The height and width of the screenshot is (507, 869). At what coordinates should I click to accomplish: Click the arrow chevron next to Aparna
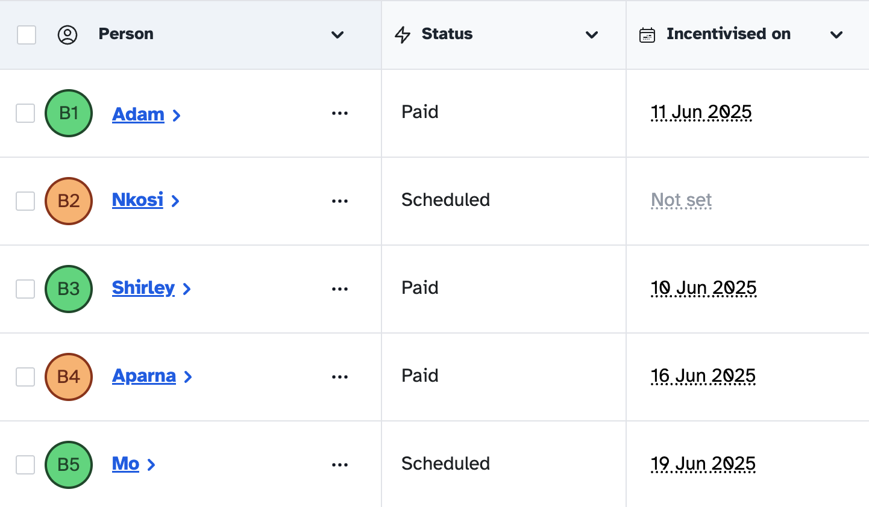[x=188, y=377]
